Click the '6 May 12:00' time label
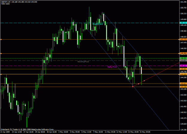Screen dimensions: 187x134 86,132
